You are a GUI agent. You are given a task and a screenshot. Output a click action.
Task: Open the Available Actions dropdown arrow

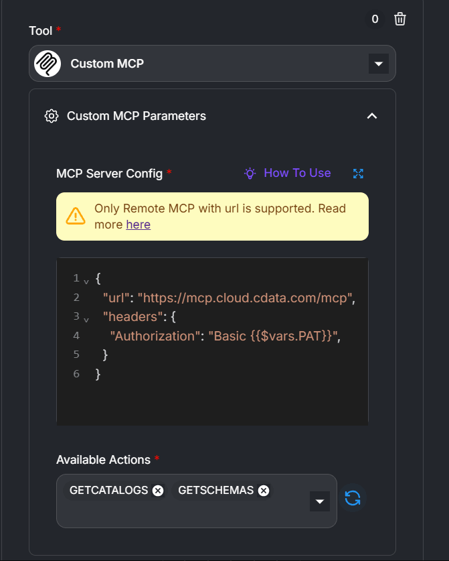pyautogui.click(x=320, y=501)
